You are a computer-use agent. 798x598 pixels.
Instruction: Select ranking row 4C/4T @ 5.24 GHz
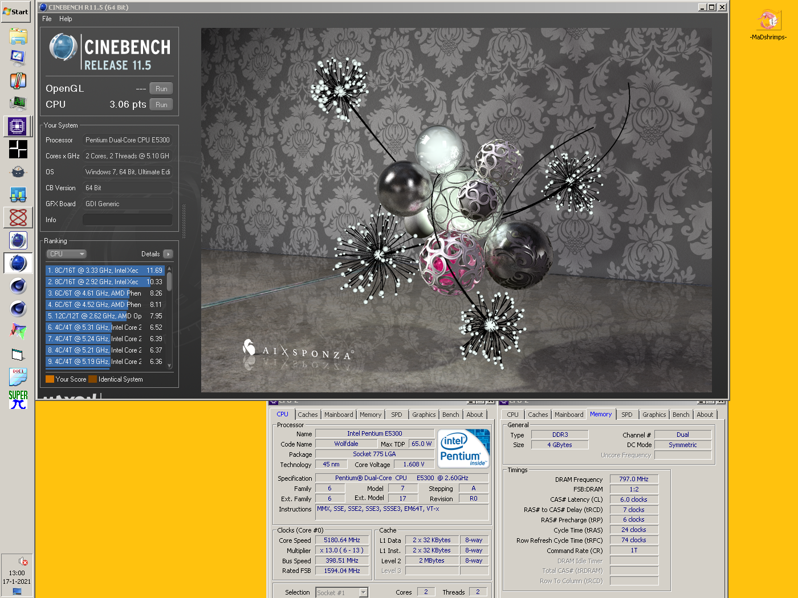[105, 339]
